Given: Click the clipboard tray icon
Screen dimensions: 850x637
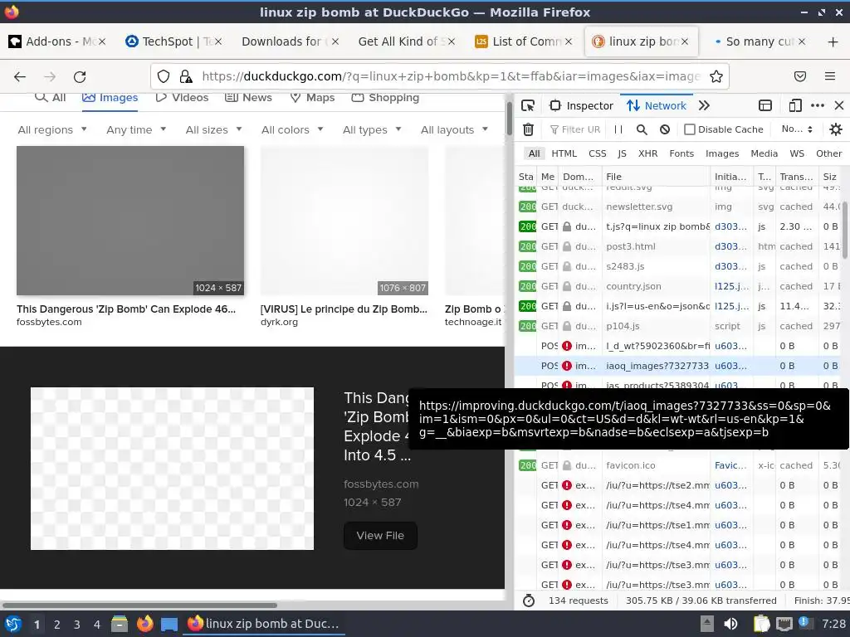Looking at the screenshot, I should click(762, 624).
